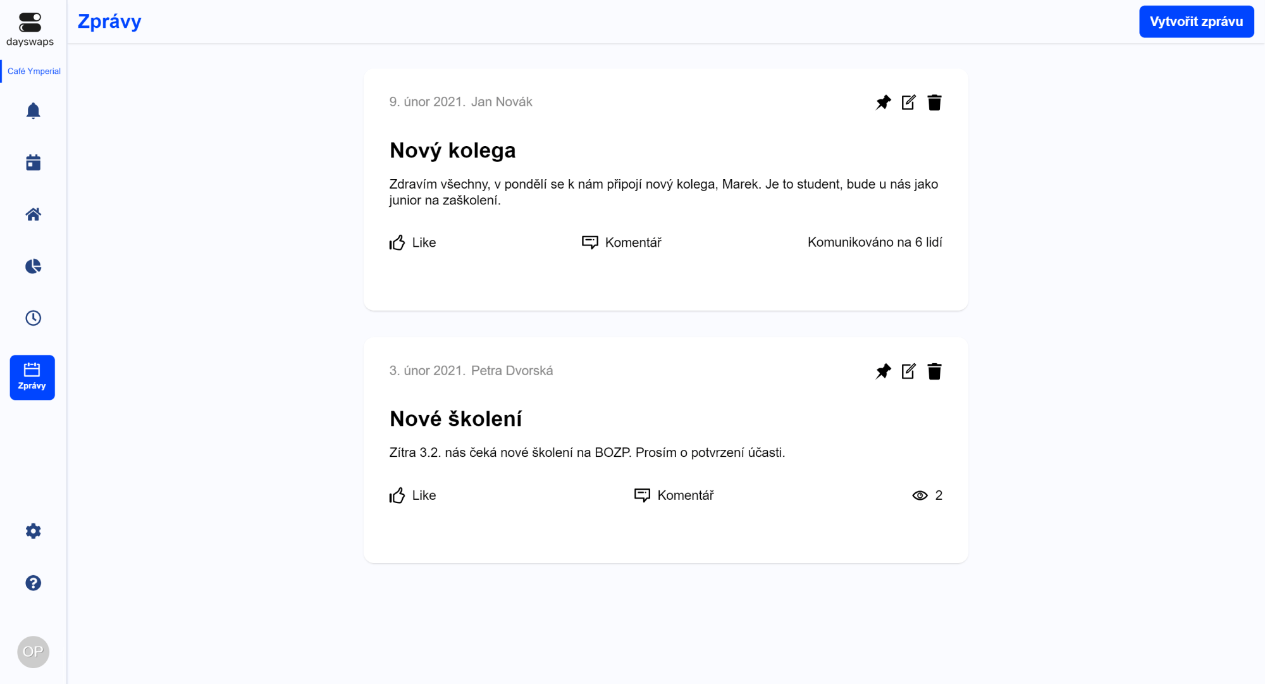Like the Nové školení post
The height and width of the screenshot is (684, 1265).
point(412,495)
